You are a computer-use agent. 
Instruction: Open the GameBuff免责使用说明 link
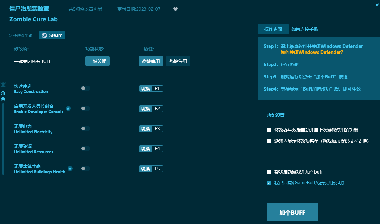[318, 183]
